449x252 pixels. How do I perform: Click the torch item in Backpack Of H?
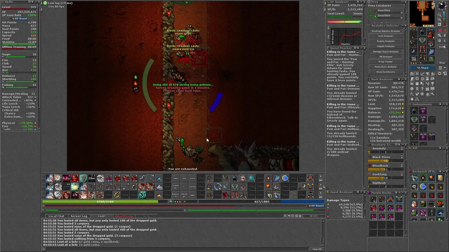tap(432, 178)
